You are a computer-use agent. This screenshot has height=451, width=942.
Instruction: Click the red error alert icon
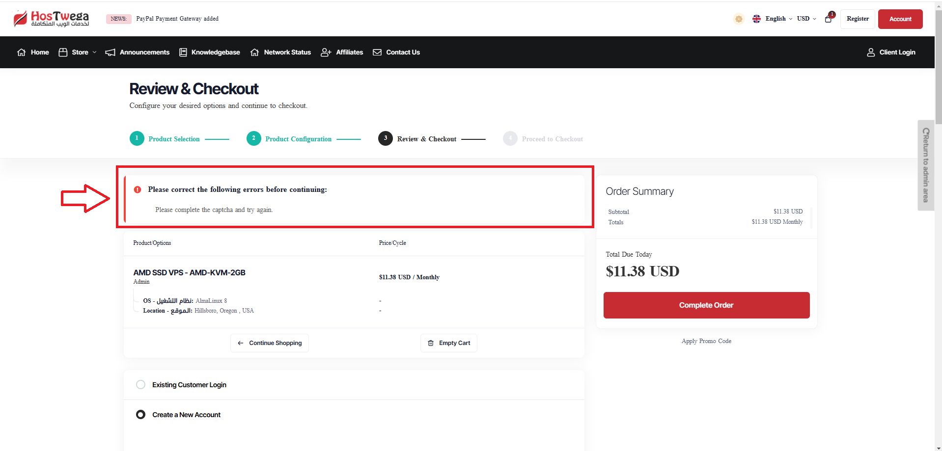tap(138, 189)
